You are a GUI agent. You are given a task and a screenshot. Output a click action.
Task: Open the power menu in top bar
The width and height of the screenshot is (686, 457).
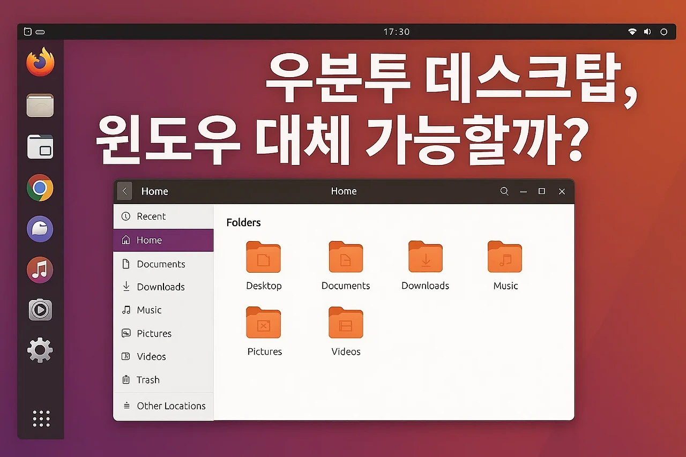663,32
